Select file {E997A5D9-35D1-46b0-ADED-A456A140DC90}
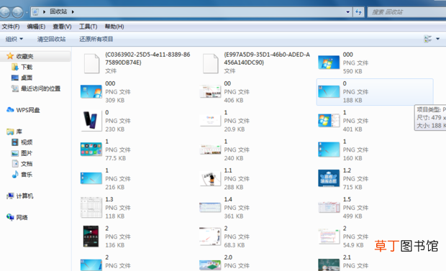446x271 pixels. (x=255, y=63)
